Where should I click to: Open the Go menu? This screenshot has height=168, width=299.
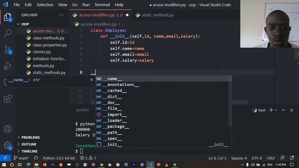coord(75,5)
